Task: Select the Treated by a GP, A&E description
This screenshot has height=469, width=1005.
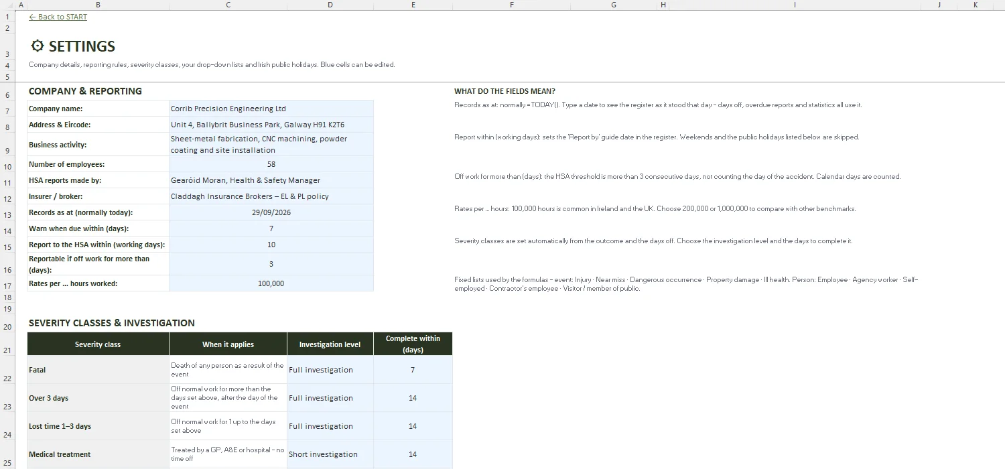Action: point(228,454)
